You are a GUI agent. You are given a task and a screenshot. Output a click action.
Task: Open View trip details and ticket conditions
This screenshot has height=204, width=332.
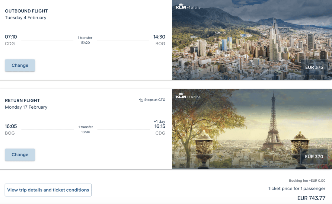point(48,190)
